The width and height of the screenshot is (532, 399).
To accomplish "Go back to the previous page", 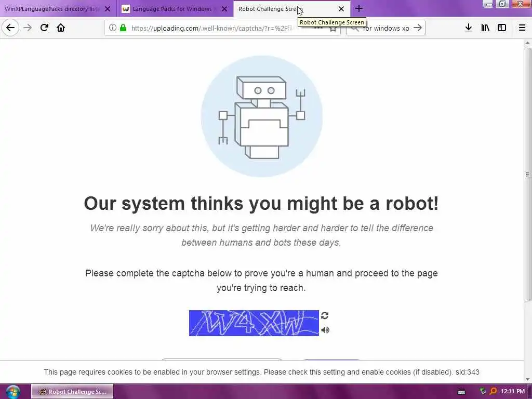I will (x=10, y=28).
